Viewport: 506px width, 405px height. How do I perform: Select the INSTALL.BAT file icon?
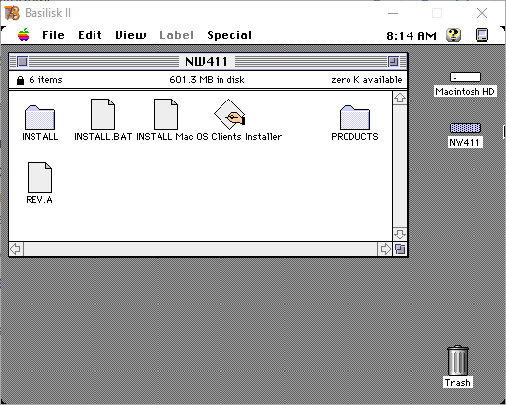(x=102, y=114)
